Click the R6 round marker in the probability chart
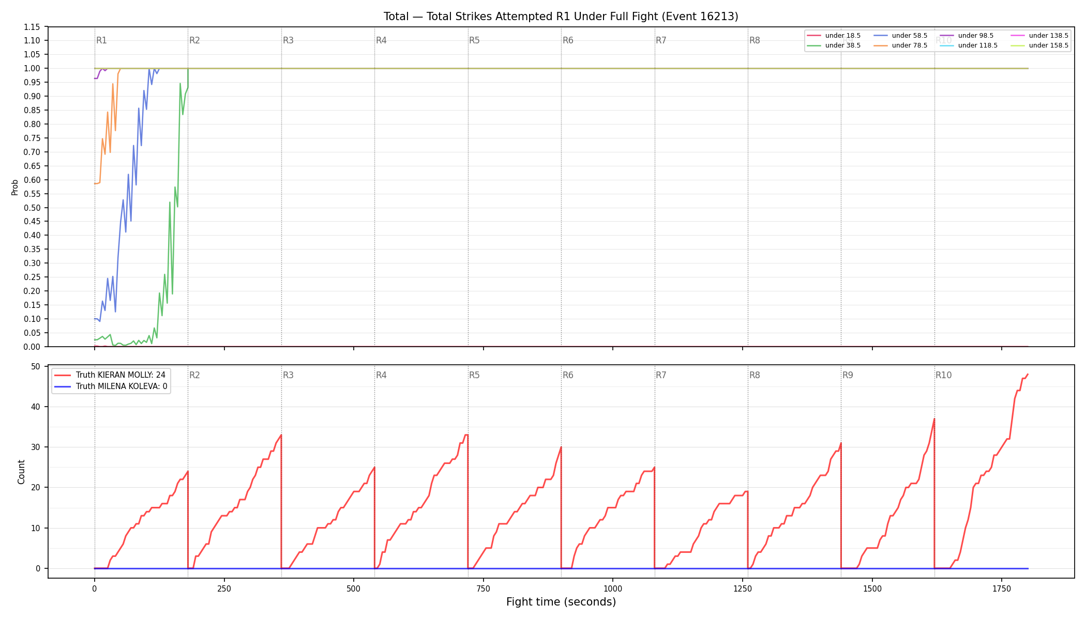 pyautogui.click(x=568, y=40)
